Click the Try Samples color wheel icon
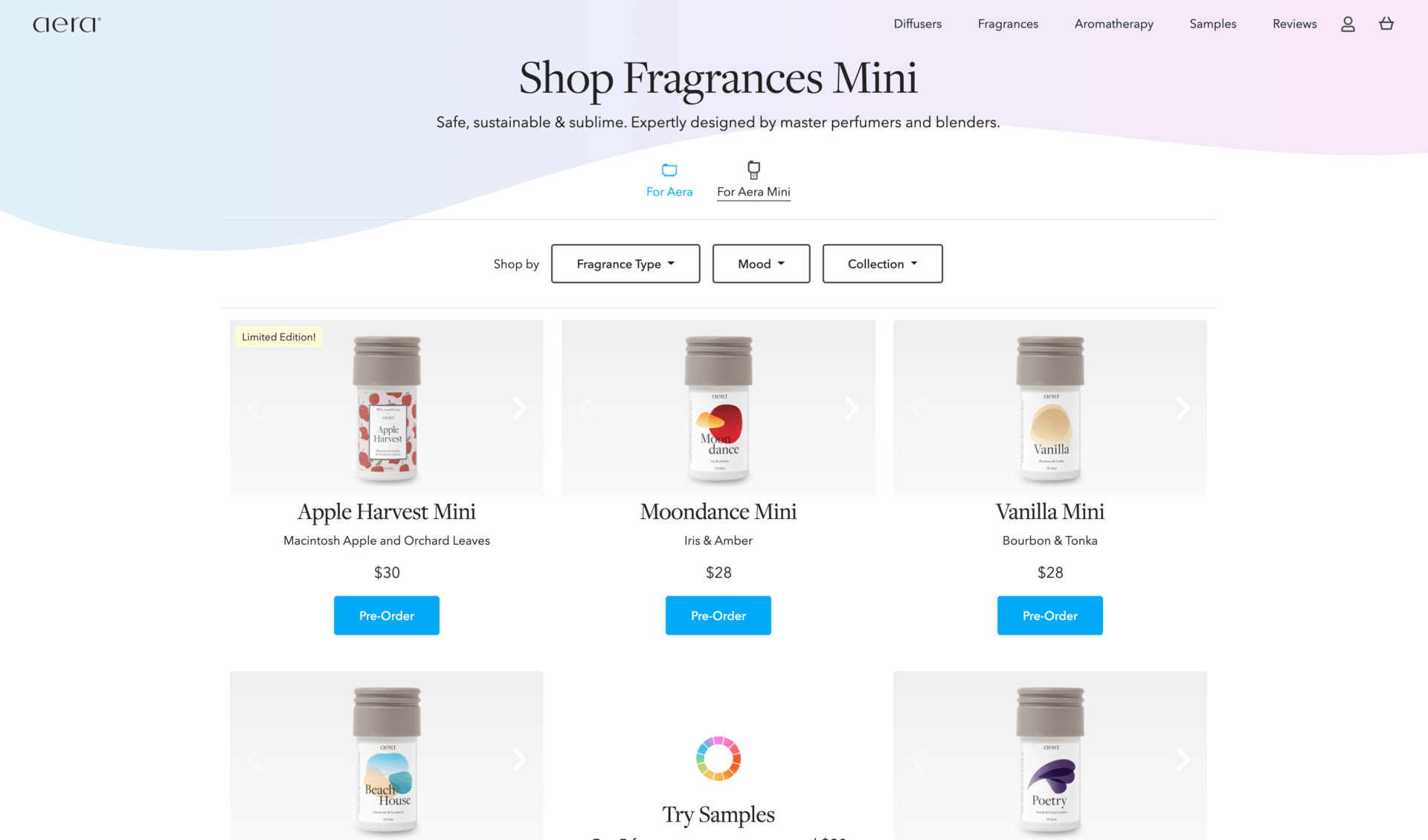Screen dimensions: 1428x840 click(718, 758)
